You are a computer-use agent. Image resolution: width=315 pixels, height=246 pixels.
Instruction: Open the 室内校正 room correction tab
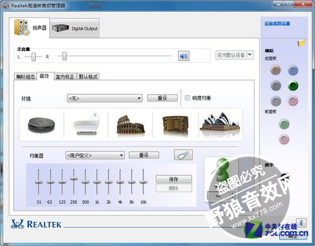(x=65, y=77)
